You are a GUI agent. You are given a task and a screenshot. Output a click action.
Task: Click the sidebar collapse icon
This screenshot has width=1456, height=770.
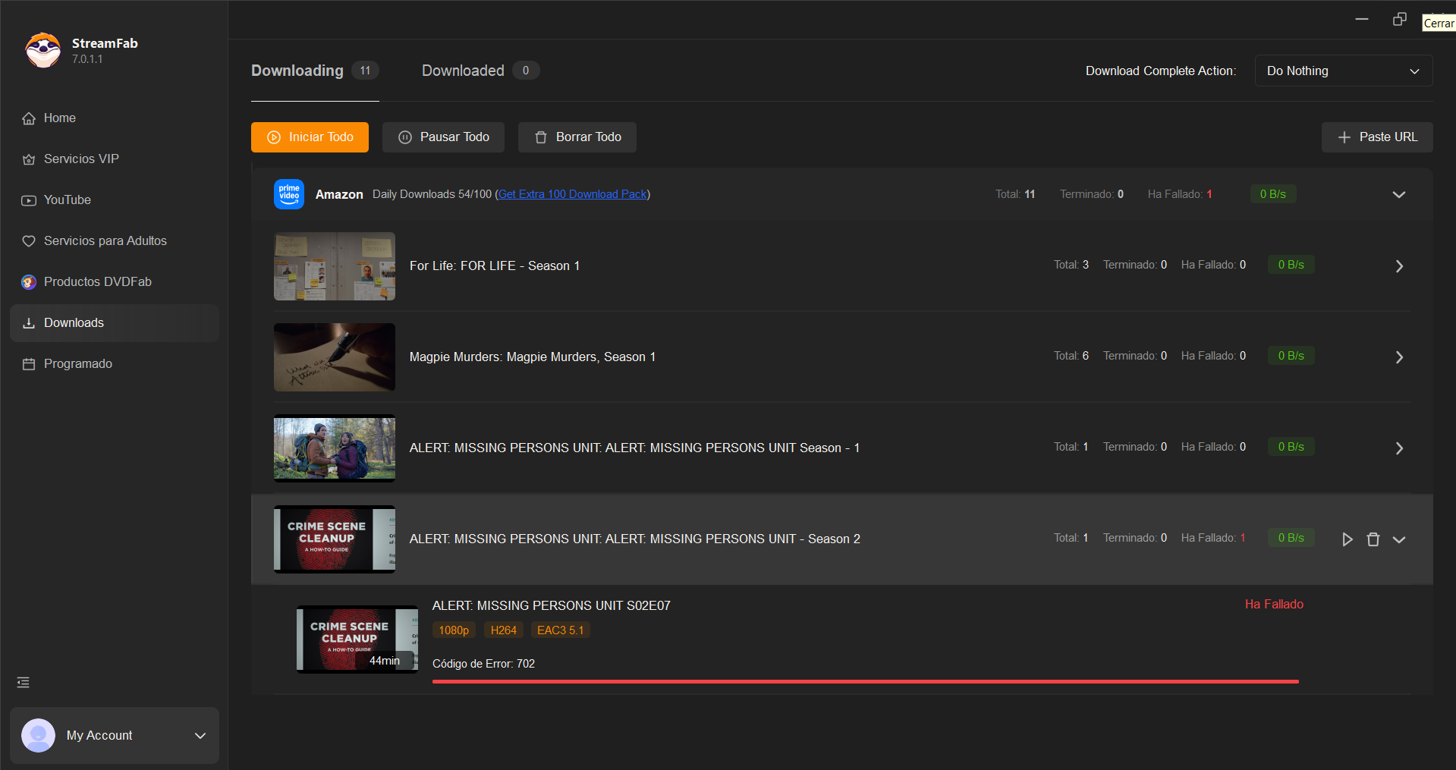[24, 683]
